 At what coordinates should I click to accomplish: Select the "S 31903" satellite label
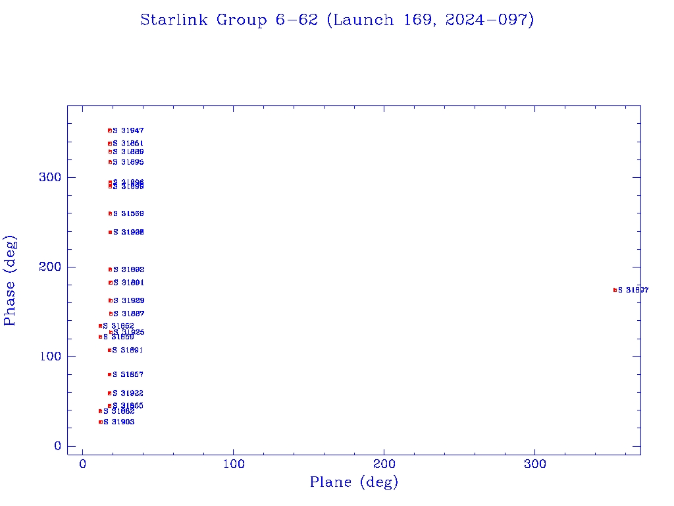[x=119, y=422]
